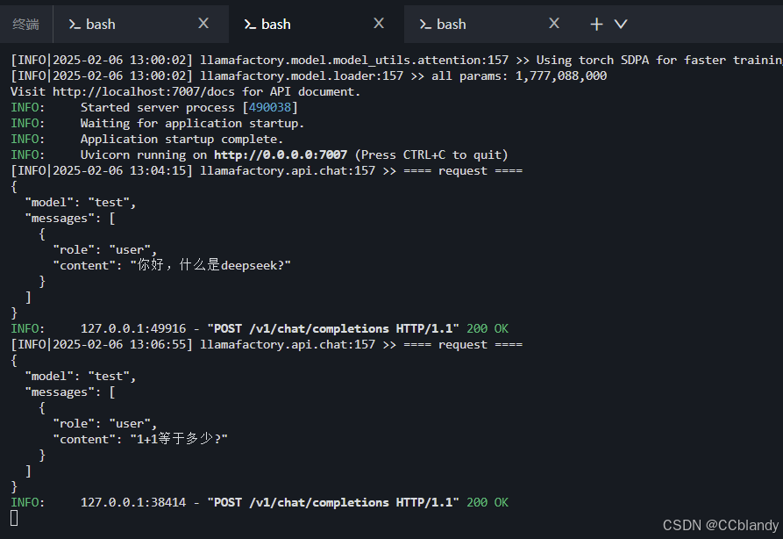Select the 终端 panel label
This screenshot has width=783, height=539.
[26, 24]
